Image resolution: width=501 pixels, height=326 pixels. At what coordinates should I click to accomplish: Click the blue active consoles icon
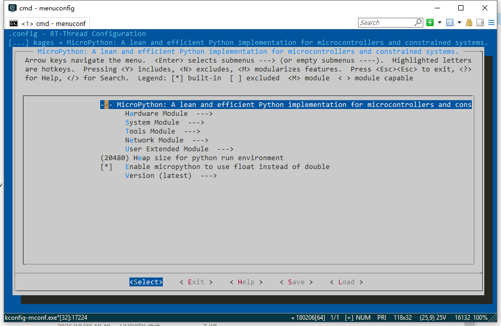[x=450, y=22]
